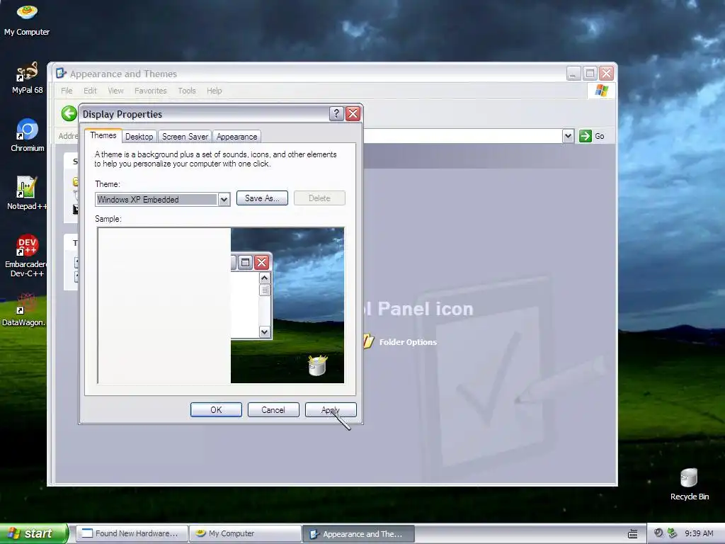Click the Apply button
Screen dimensions: 725x544
coord(331,410)
